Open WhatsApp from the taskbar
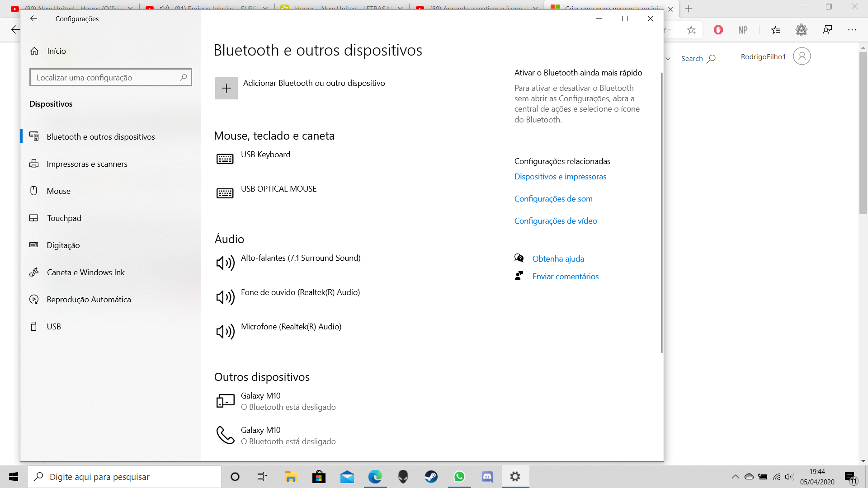The width and height of the screenshot is (868, 488). pyautogui.click(x=459, y=477)
